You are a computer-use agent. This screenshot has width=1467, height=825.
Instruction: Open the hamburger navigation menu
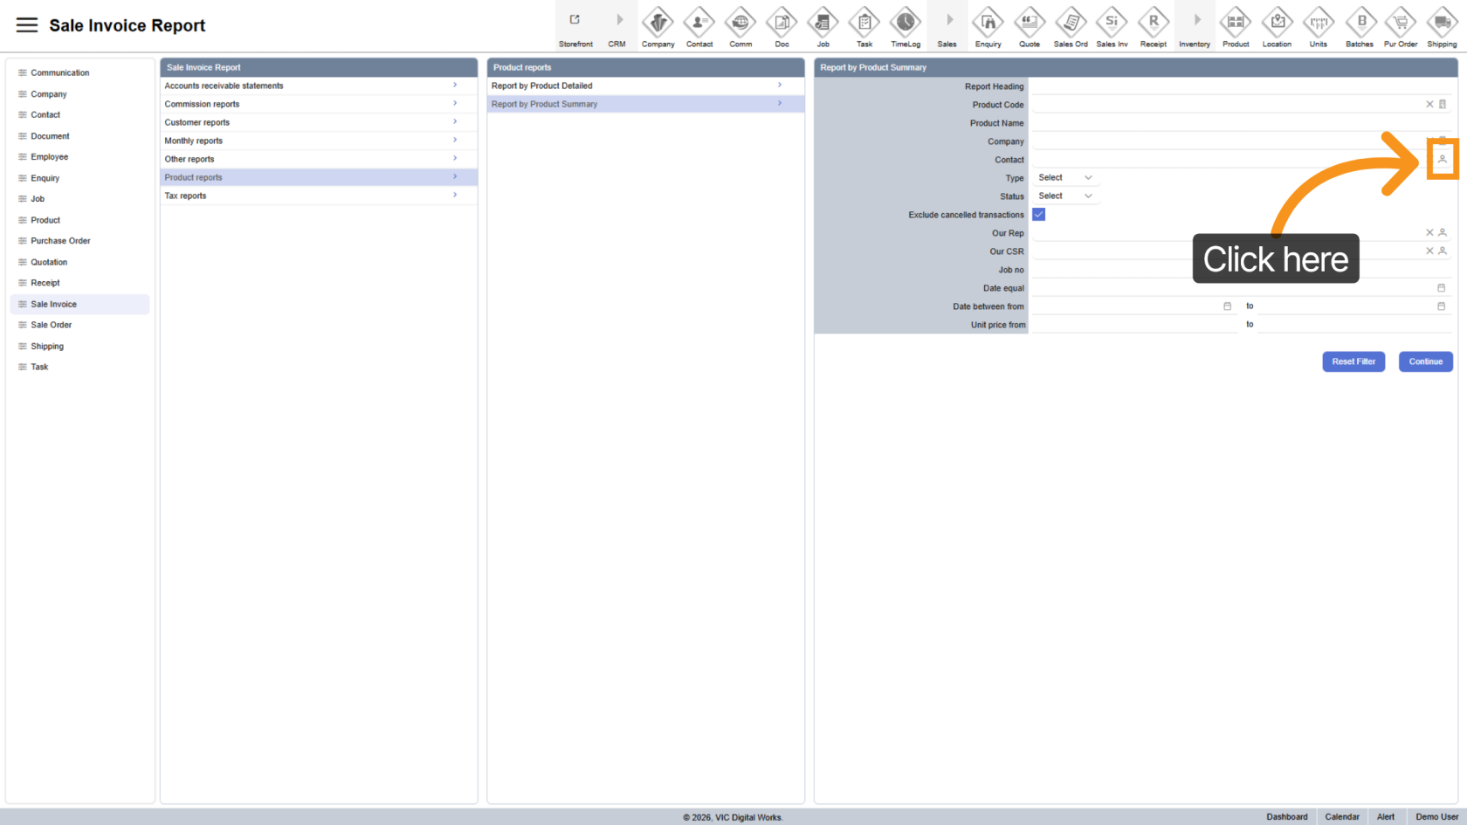click(27, 25)
